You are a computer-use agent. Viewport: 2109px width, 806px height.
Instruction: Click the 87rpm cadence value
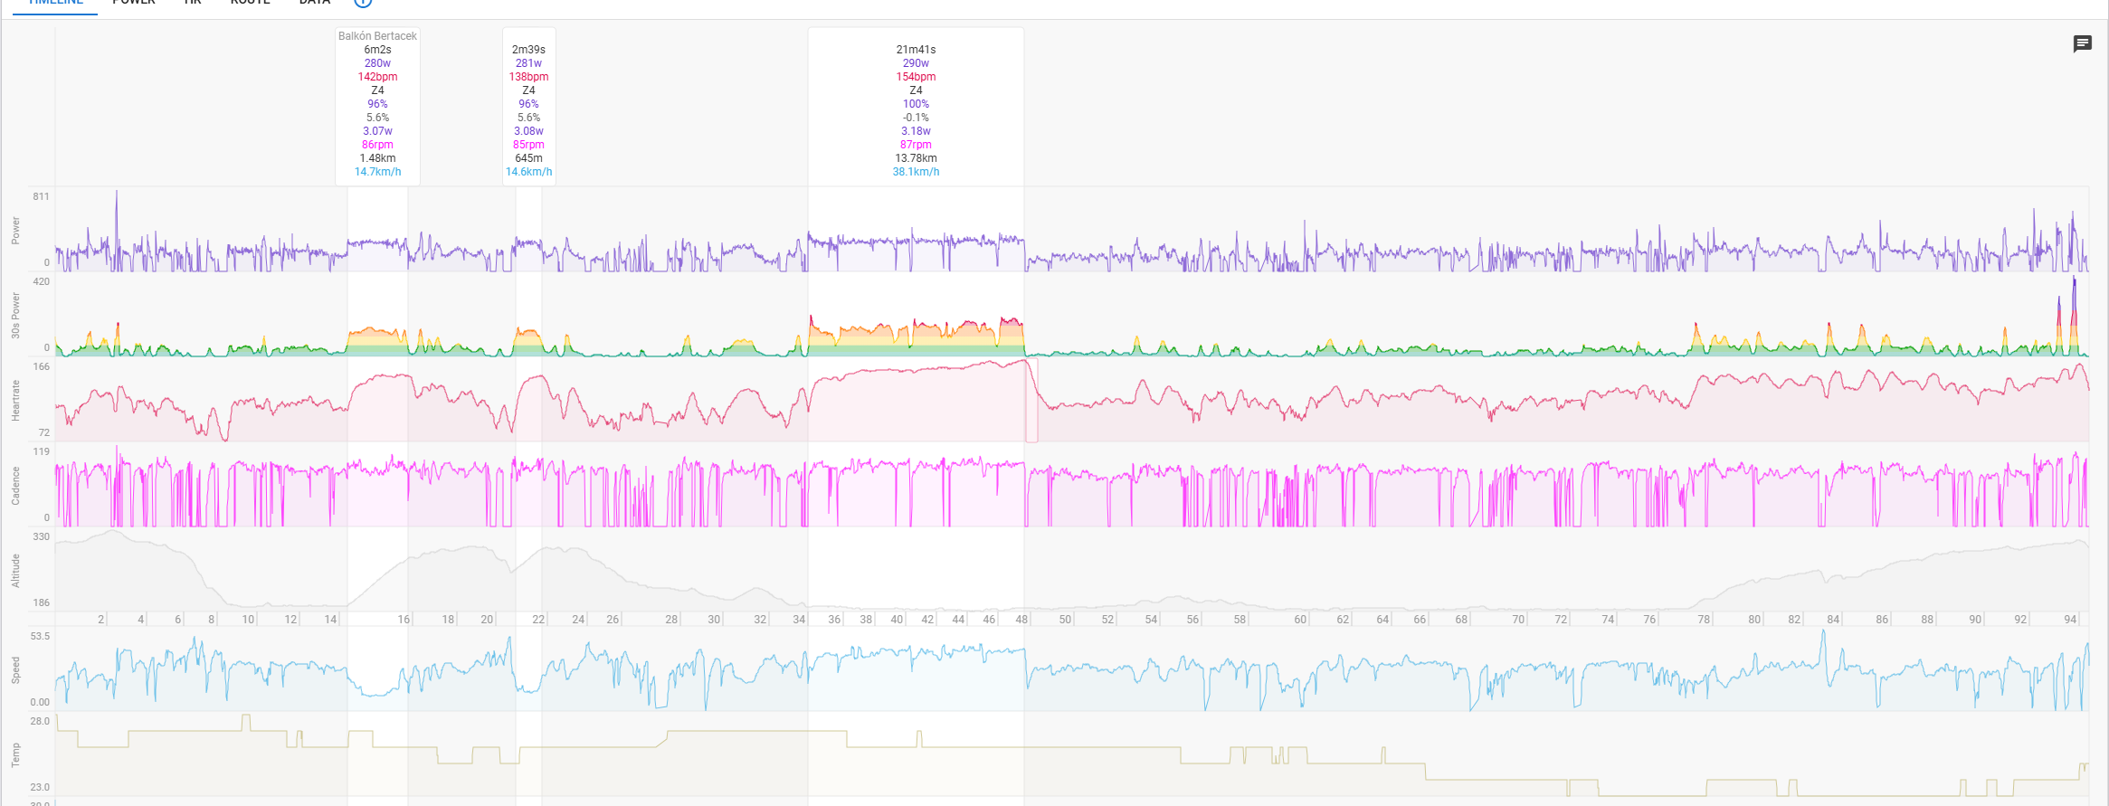click(x=916, y=145)
